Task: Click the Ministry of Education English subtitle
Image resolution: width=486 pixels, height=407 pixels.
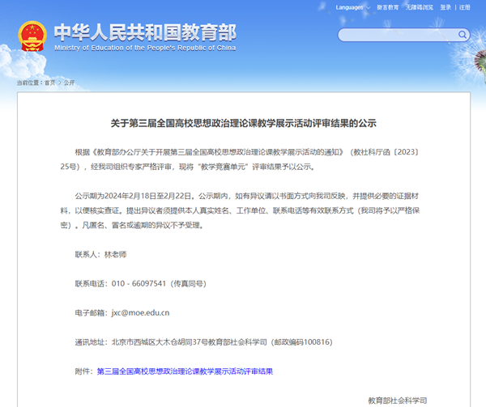Action: click(145, 48)
